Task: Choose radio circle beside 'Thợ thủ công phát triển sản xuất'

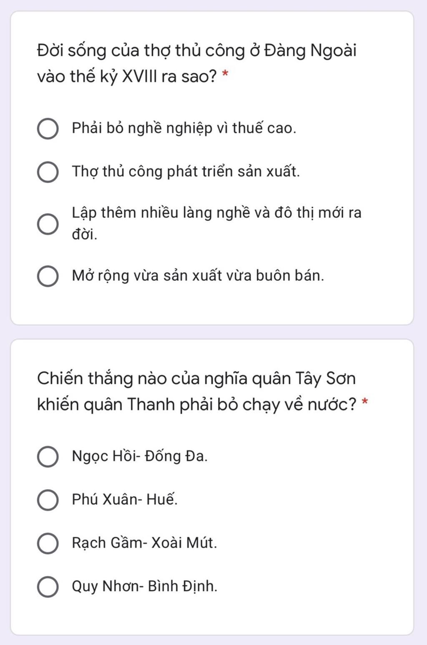Action: click(48, 172)
